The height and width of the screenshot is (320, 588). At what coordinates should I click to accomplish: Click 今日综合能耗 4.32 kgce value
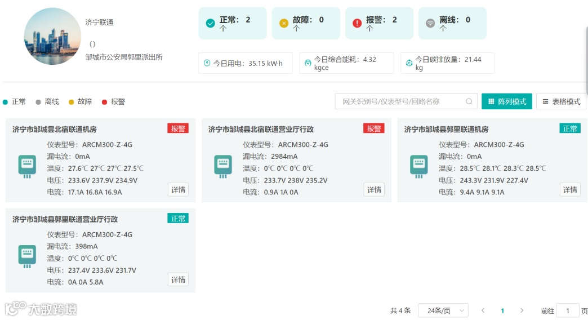[x=345, y=63]
